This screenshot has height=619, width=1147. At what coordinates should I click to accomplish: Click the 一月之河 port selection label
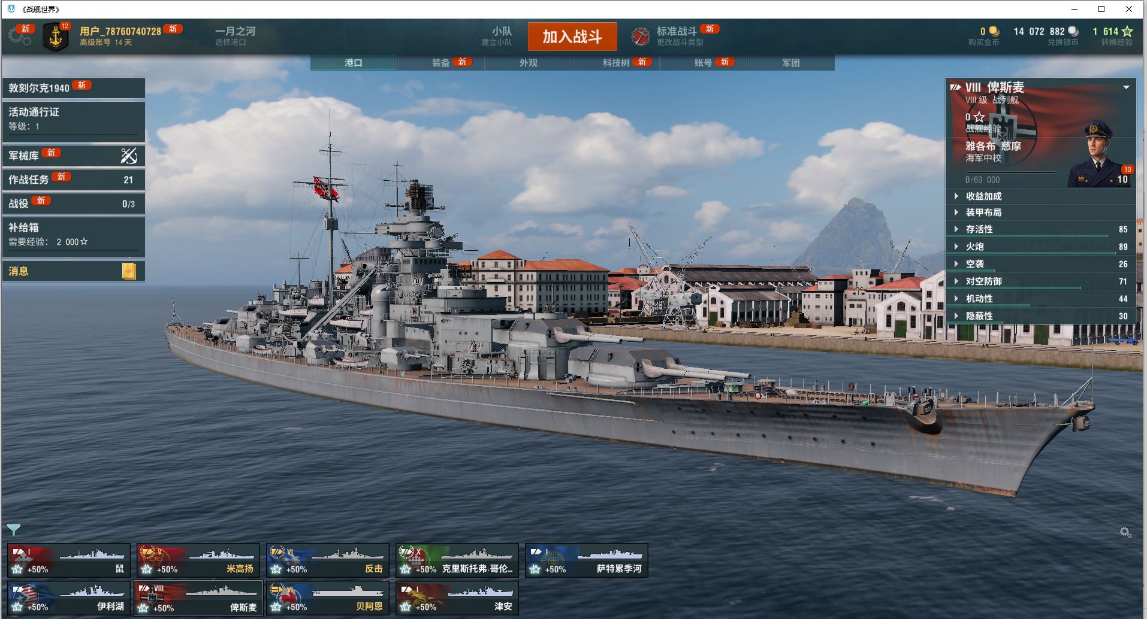[x=236, y=31]
